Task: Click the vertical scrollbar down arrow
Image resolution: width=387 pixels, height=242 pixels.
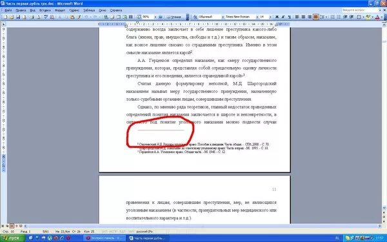Action: [x=384, y=208]
